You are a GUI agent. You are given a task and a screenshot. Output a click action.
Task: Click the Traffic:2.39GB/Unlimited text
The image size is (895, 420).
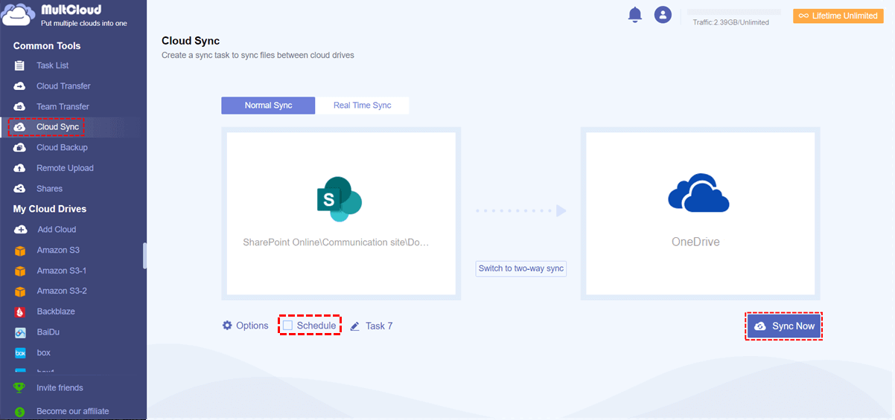pyautogui.click(x=730, y=23)
